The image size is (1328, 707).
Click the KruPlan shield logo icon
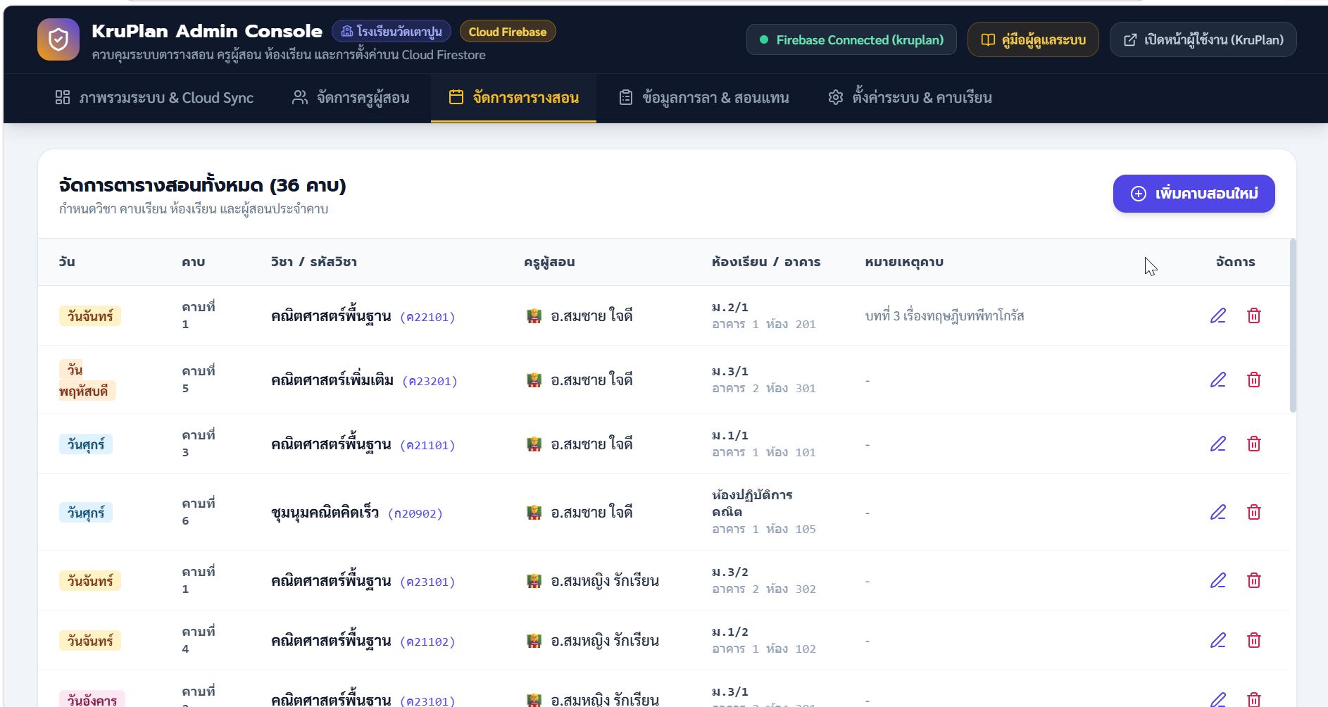[58, 39]
